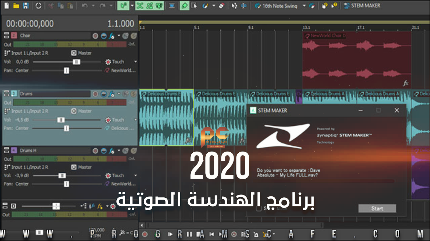Click the STEM MAKER toolbar button
Image resolution: width=430 pixels, height=241 pixels.
362,6
